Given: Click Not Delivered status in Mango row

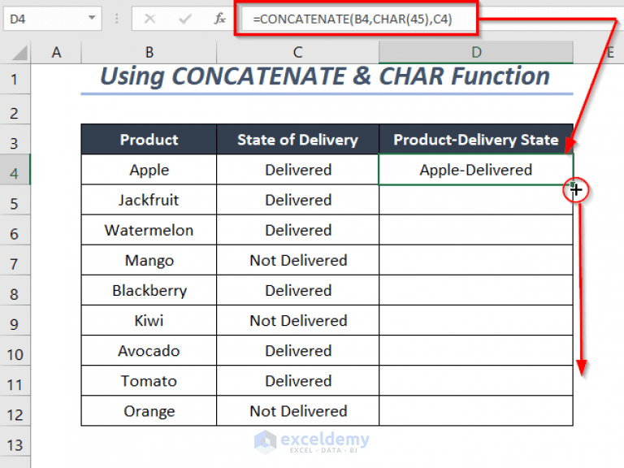Looking at the screenshot, I should coord(297,260).
